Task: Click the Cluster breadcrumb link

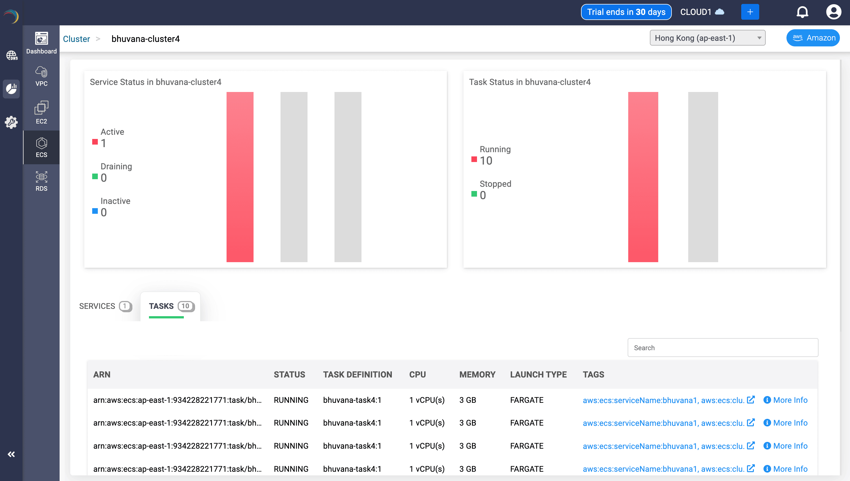Action: coord(76,39)
